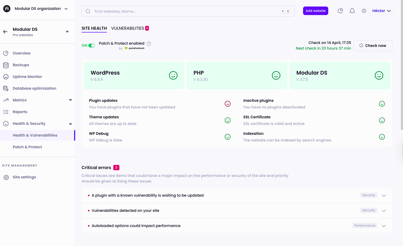Switch to the VULNERABILITIES tab
The width and height of the screenshot is (403, 246).
128,28
